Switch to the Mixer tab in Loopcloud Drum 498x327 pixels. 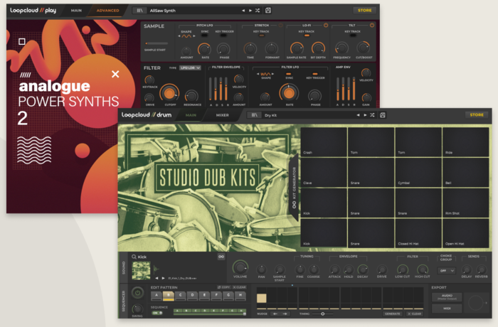coord(223,114)
